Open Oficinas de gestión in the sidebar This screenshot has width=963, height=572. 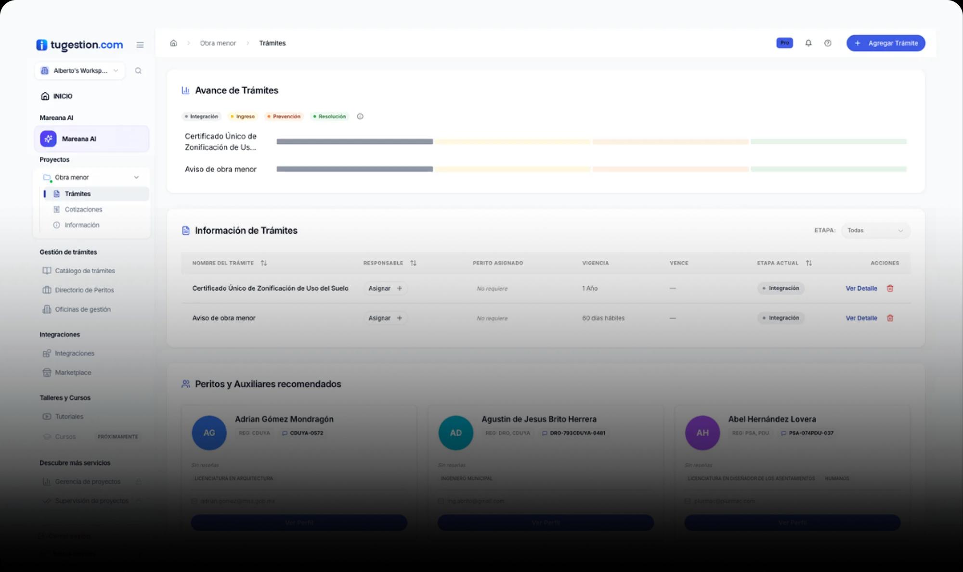click(x=77, y=309)
